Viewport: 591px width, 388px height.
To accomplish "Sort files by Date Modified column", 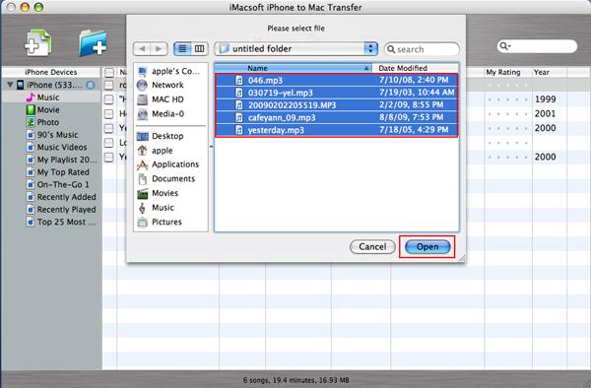I will (x=416, y=68).
